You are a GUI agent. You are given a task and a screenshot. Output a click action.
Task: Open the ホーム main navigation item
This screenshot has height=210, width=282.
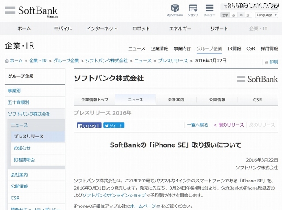pyautogui.click(x=24, y=29)
